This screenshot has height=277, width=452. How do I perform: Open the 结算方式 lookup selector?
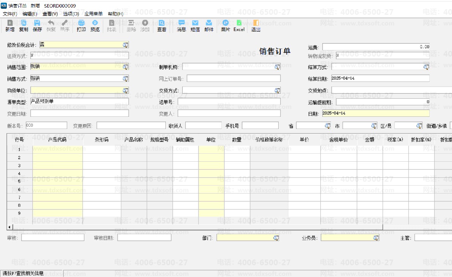[425, 66]
